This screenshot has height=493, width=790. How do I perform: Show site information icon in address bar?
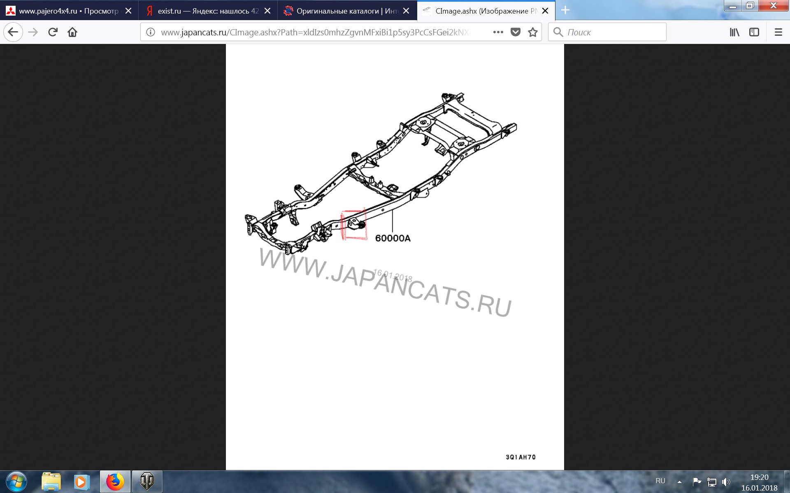151,32
